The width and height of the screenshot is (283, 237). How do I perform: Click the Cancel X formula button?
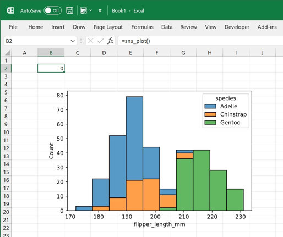90,41
